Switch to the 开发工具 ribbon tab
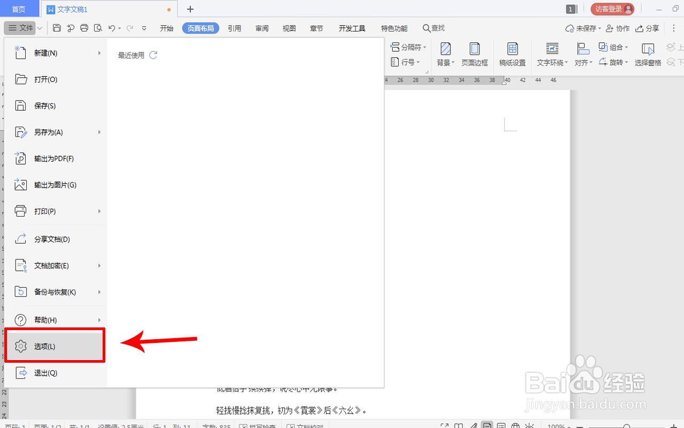The height and width of the screenshot is (428, 684). point(352,28)
